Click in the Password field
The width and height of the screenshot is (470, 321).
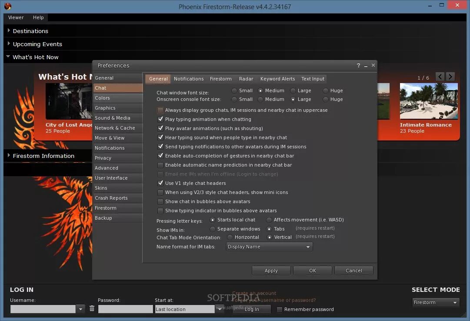[126, 309]
